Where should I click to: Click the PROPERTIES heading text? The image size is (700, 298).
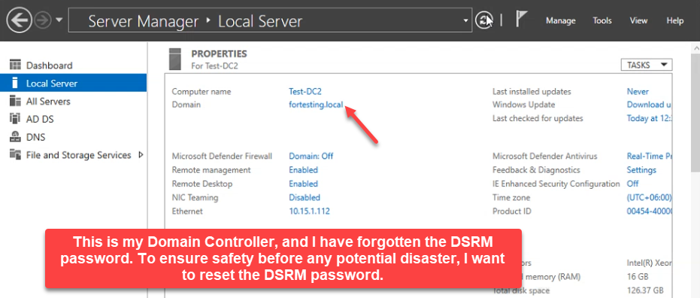point(220,54)
